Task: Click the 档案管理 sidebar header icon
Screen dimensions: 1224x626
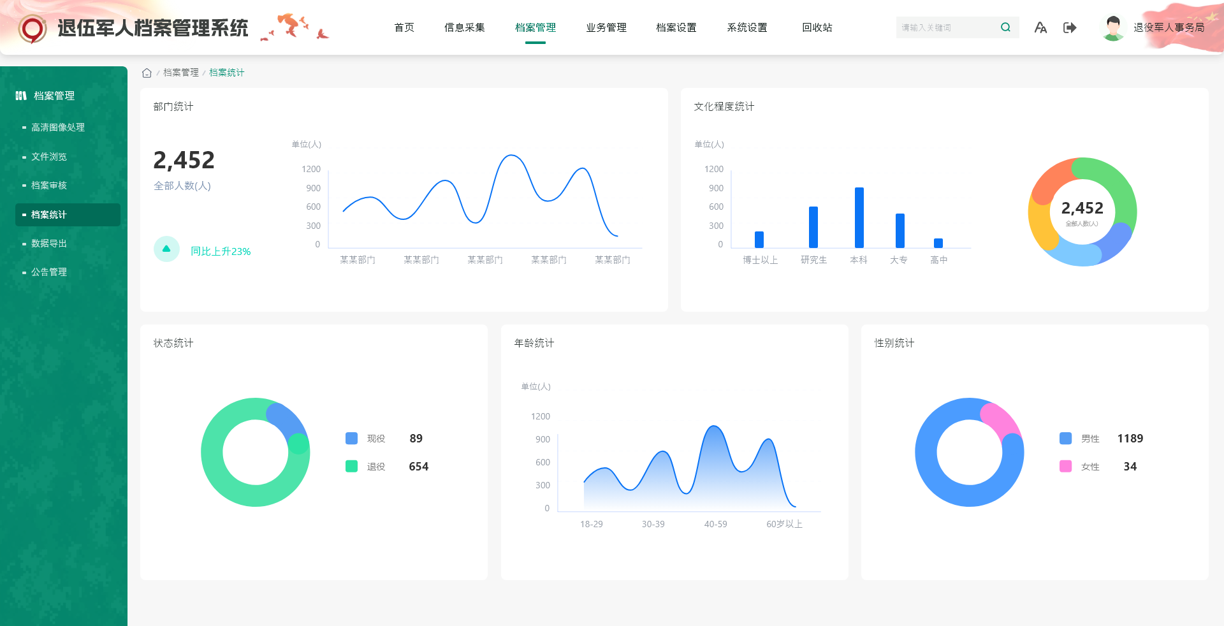Action: (21, 96)
